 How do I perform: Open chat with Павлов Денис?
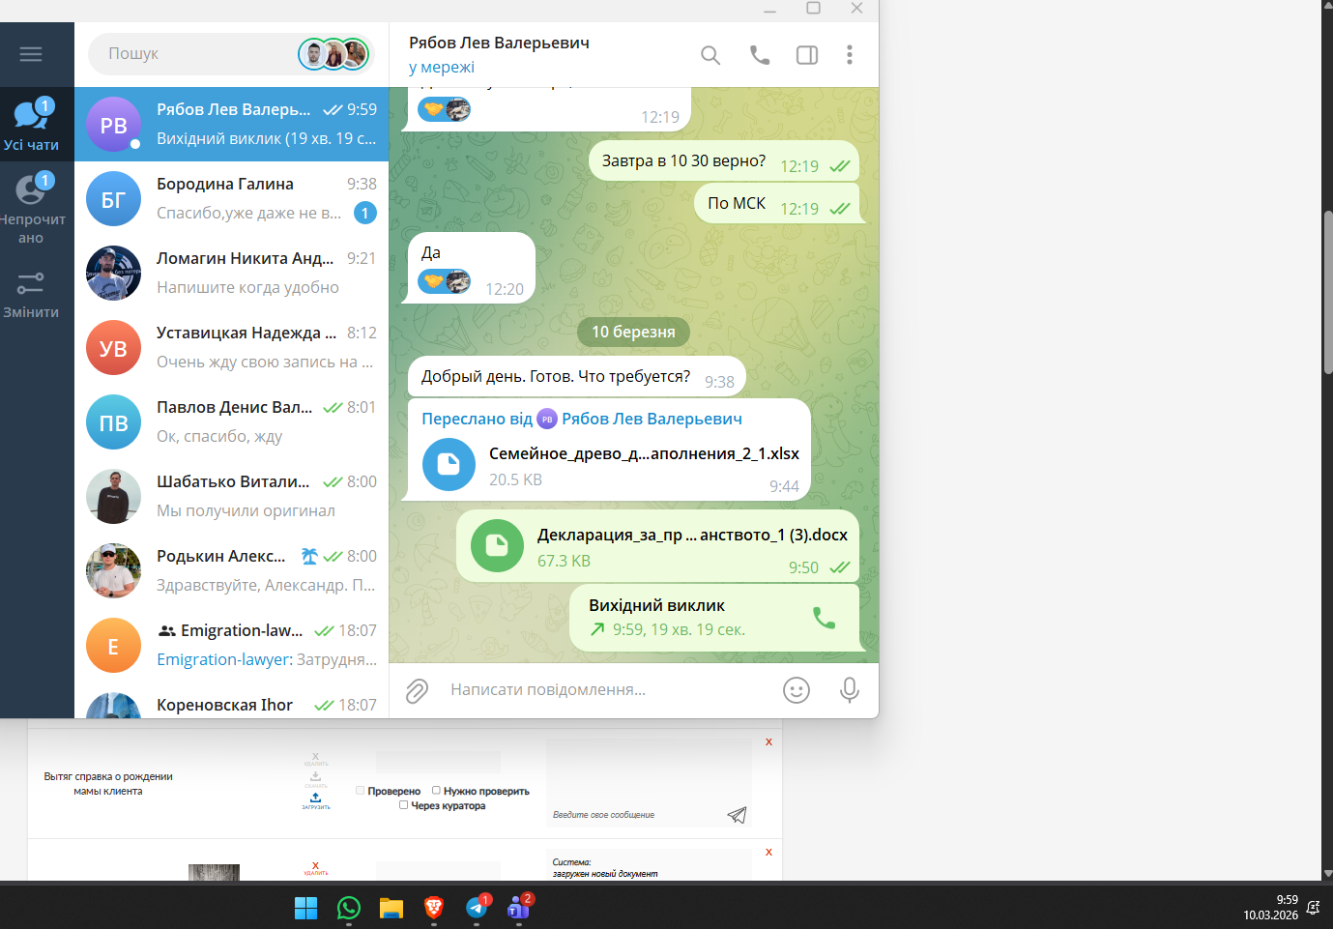[232, 422]
